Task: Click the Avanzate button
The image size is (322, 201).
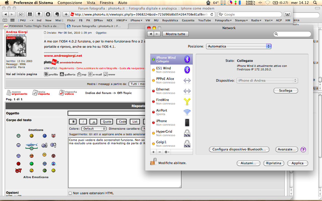Action: click(x=287, y=149)
